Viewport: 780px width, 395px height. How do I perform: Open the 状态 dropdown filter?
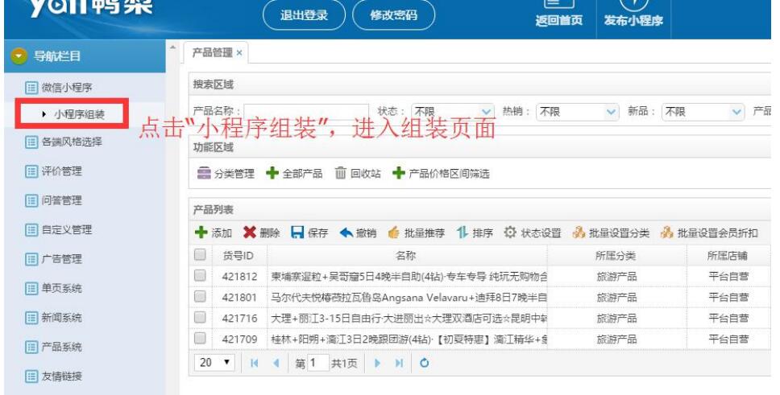pyautogui.click(x=452, y=112)
